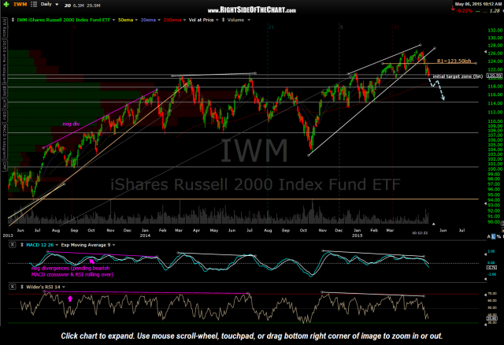The image size is (504, 345).
Task: Click the May 06, 2015 date stamp
Action: [x=478, y=4]
